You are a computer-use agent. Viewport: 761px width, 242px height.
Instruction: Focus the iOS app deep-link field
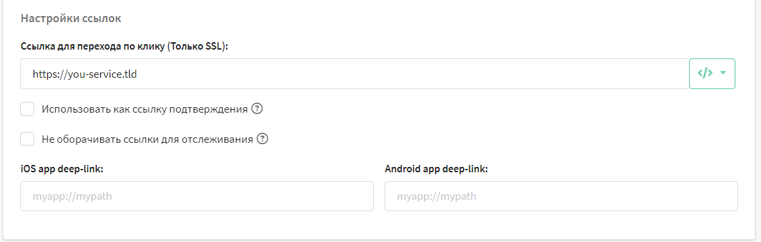tap(197, 196)
